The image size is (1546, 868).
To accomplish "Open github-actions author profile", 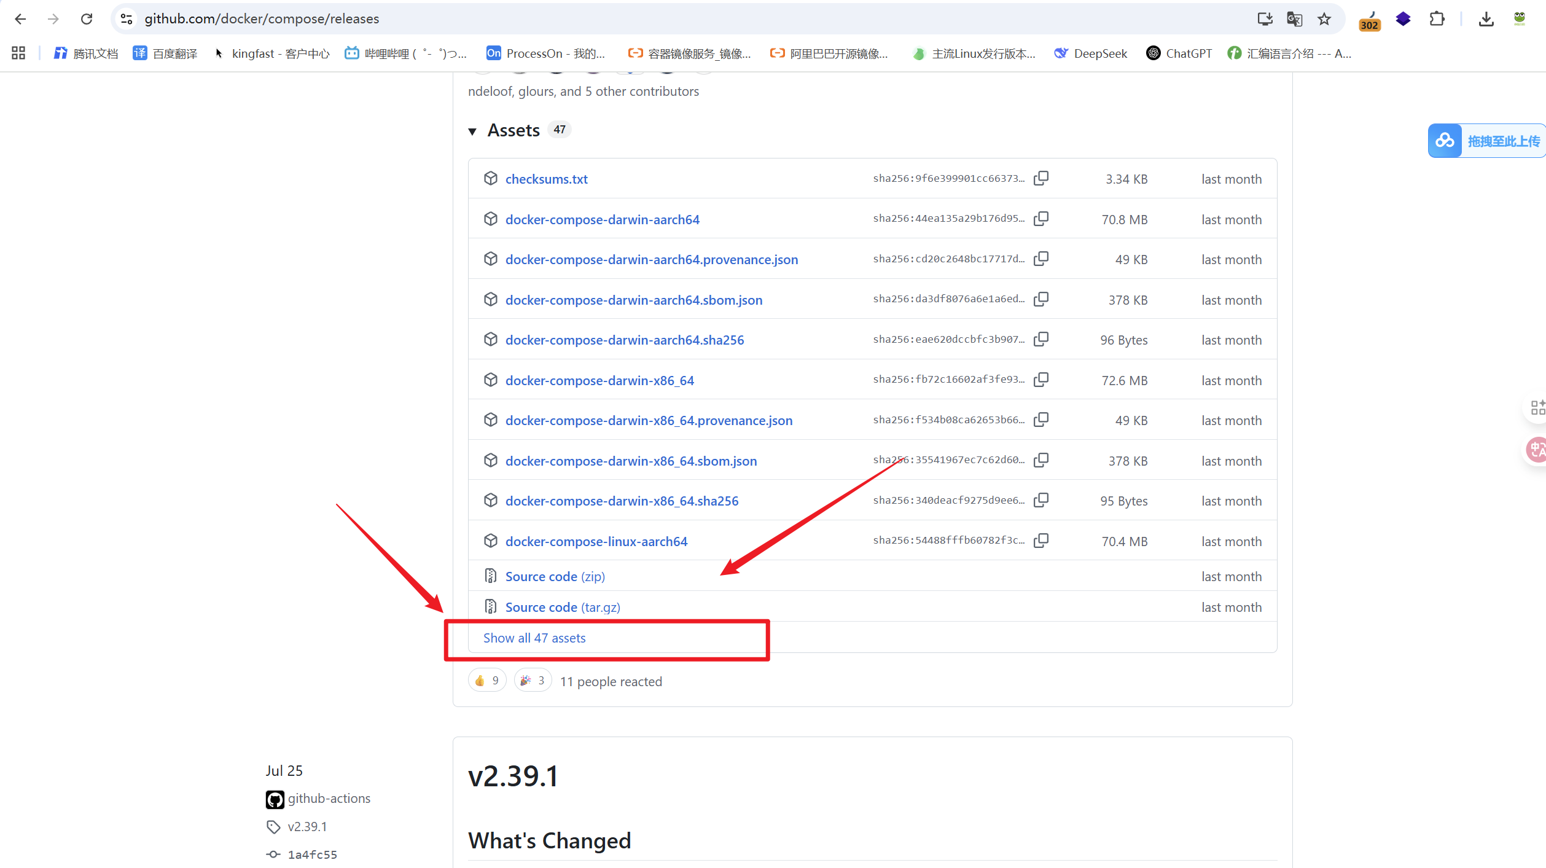I will coord(329,799).
